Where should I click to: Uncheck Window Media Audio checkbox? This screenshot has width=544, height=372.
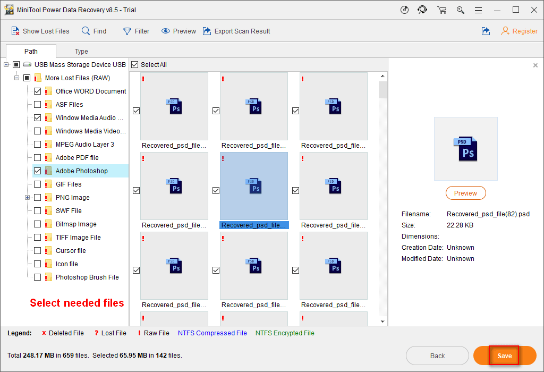click(x=38, y=117)
